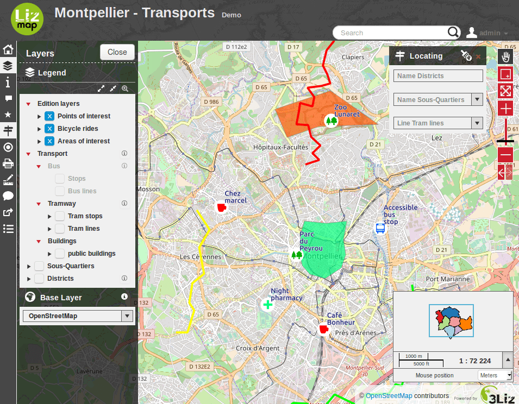Viewport: 519px width, 404px height.
Task: Expand all legend groups icon
Action: click(x=101, y=89)
